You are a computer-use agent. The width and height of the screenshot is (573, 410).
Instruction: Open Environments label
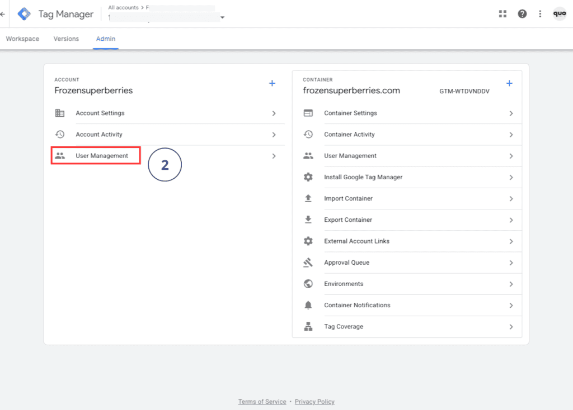tap(344, 284)
